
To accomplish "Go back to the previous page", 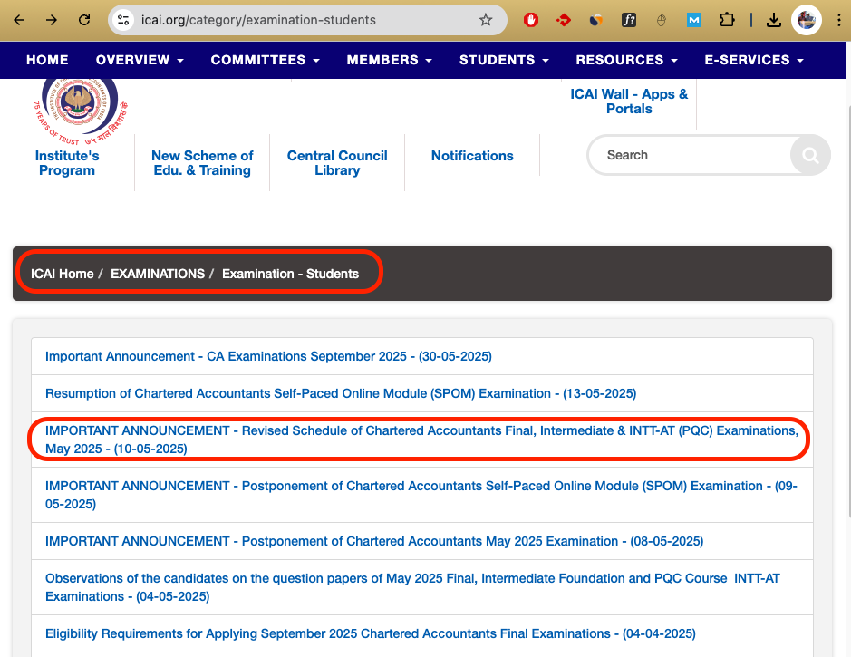I will (20, 21).
